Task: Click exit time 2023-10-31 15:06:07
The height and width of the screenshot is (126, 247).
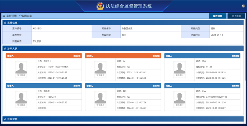Action: pyautogui.click(x=216, y=108)
